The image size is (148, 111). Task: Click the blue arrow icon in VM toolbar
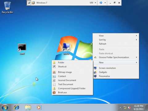[x=101, y=3]
